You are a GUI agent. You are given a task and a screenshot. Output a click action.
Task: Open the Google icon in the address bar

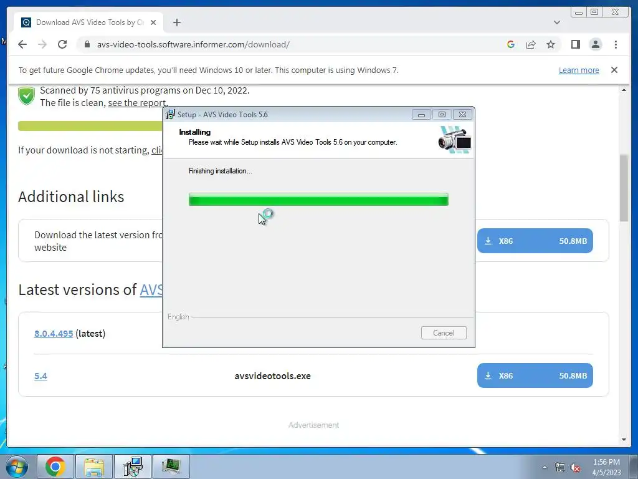click(511, 44)
